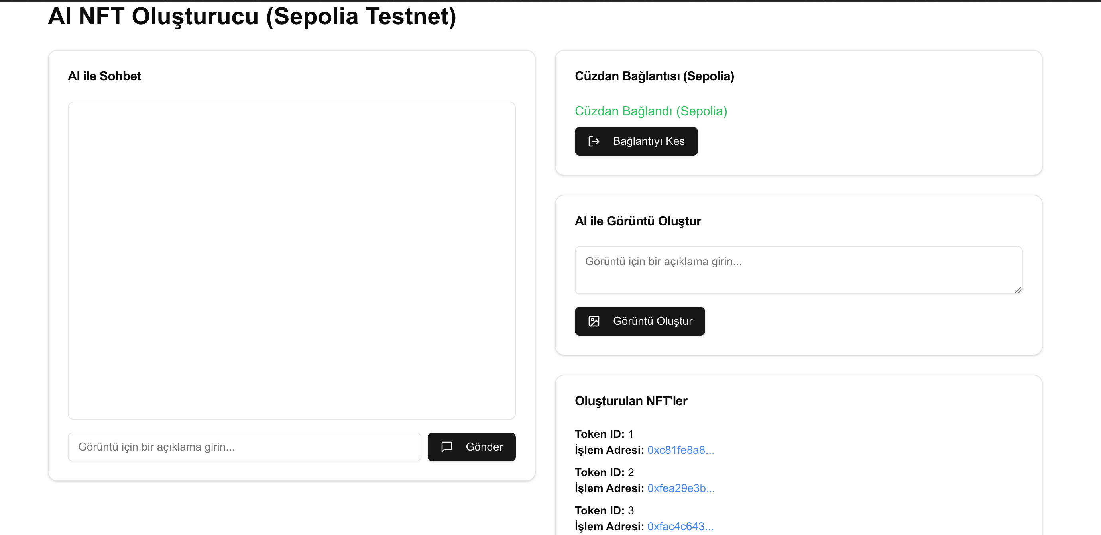Image resolution: width=1101 pixels, height=535 pixels.
Task: Click inside the empty chat history area
Action: pyautogui.click(x=291, y=260)
